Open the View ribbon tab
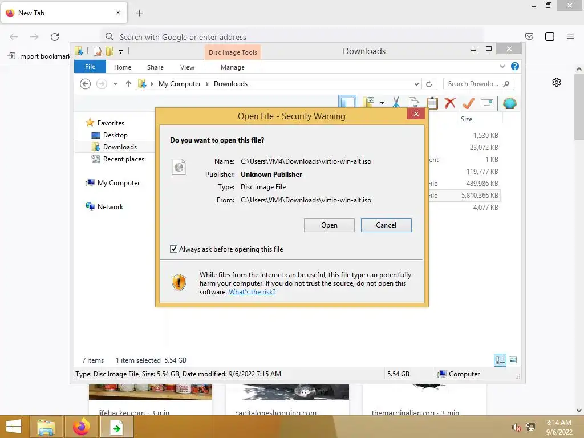The height and width of the screenshot is (438, 584). point(187,67)
